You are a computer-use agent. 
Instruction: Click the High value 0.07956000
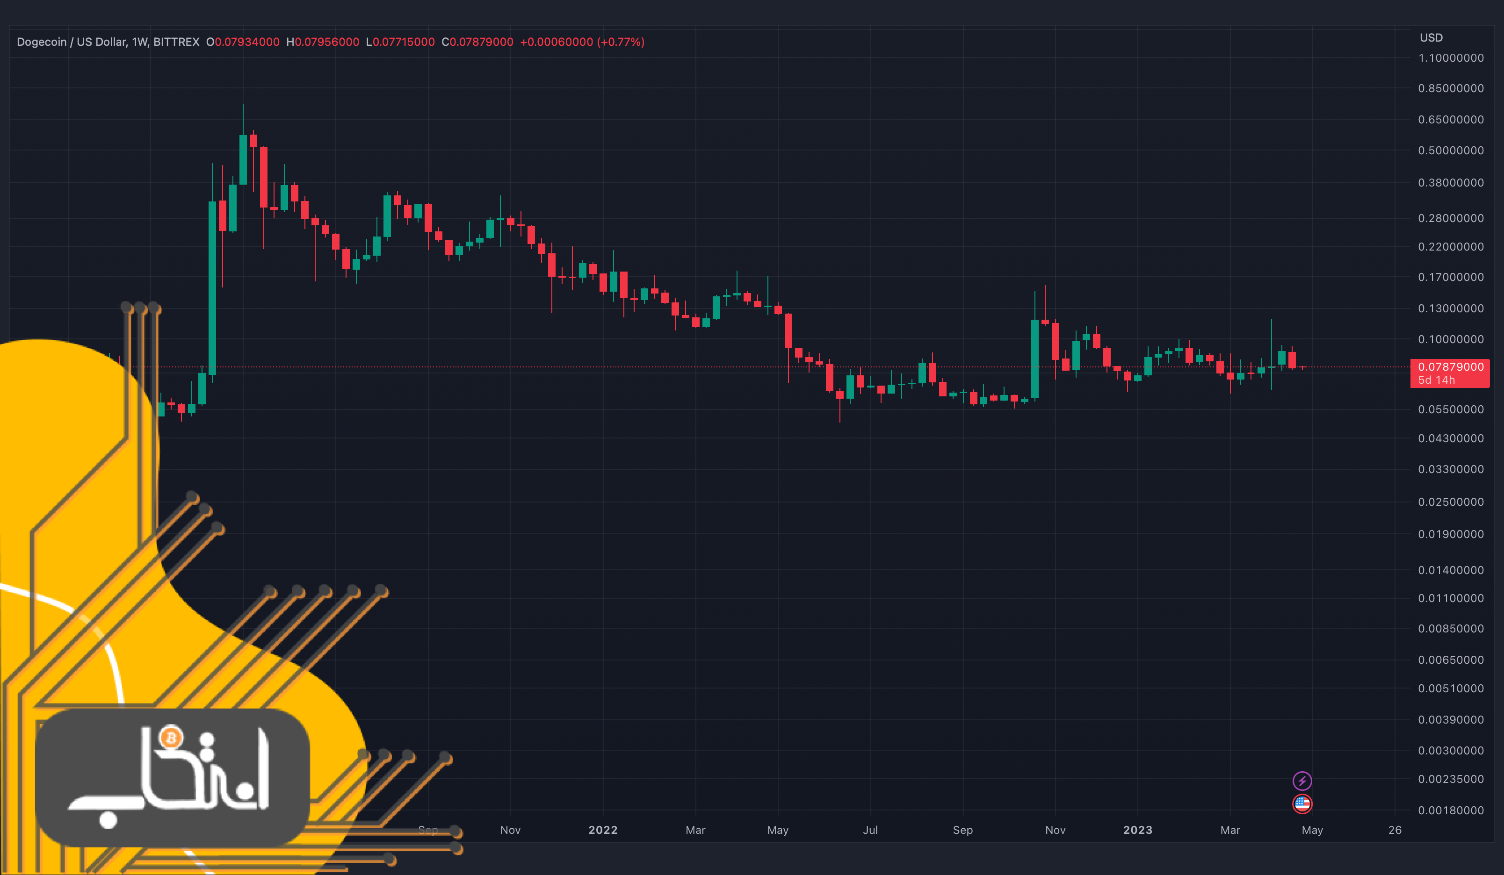pyautogui.click(x=326, y=42)
